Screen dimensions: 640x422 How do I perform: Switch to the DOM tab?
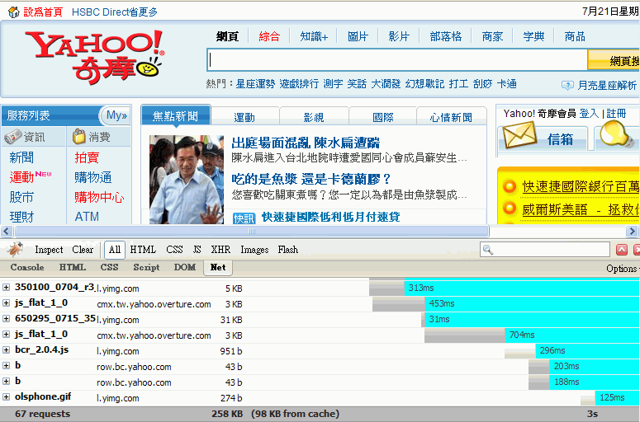click(x=184, y=267)
